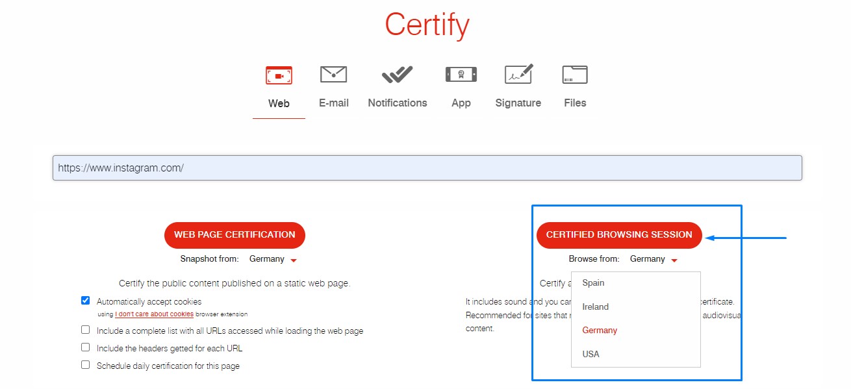Select the Signature pen icon
Screen dimensions: 851x389
tap(518, 74)
